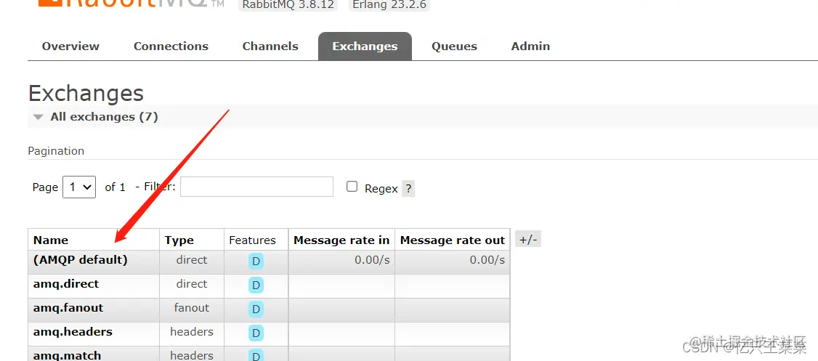This screenshot has width=818, height=361.
Task: Open the (AMQP default) exchange
Action: (x=81, y=260)
